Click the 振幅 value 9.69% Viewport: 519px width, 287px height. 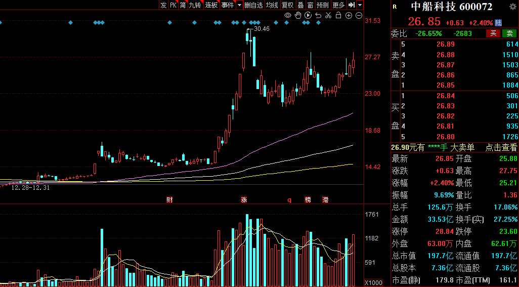pos(444,195)
